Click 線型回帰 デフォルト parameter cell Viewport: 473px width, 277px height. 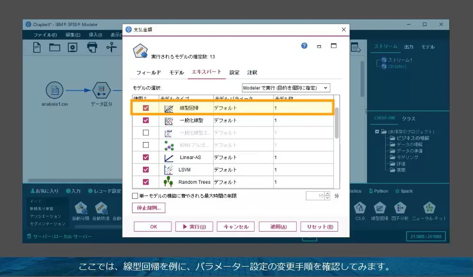tap(243, 108)
